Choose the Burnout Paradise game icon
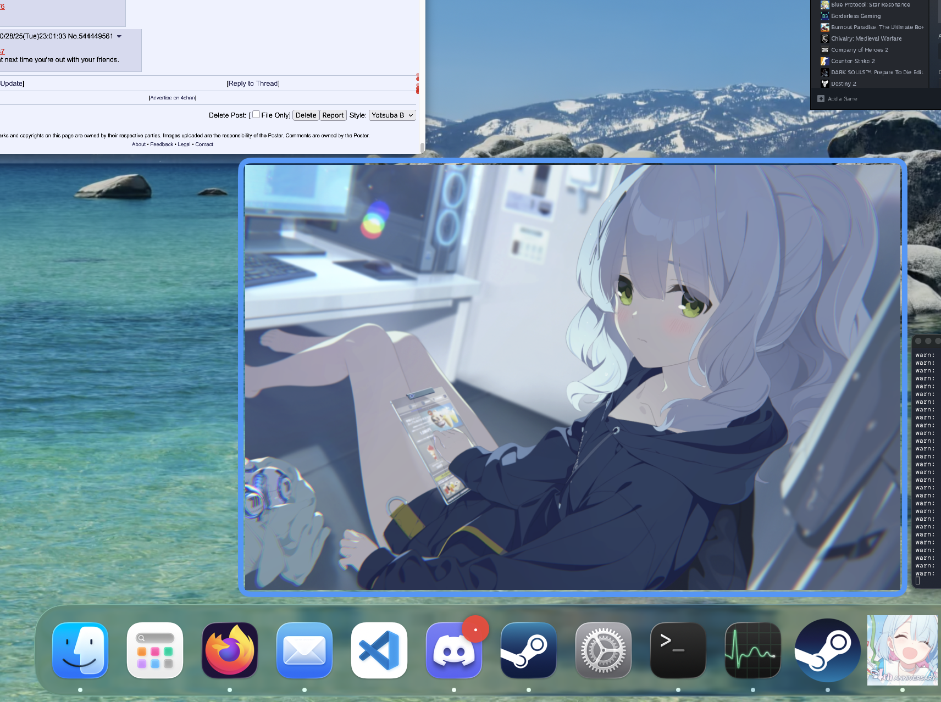The width and height of the screenshot is (941, 702). [x=825, y=27]
